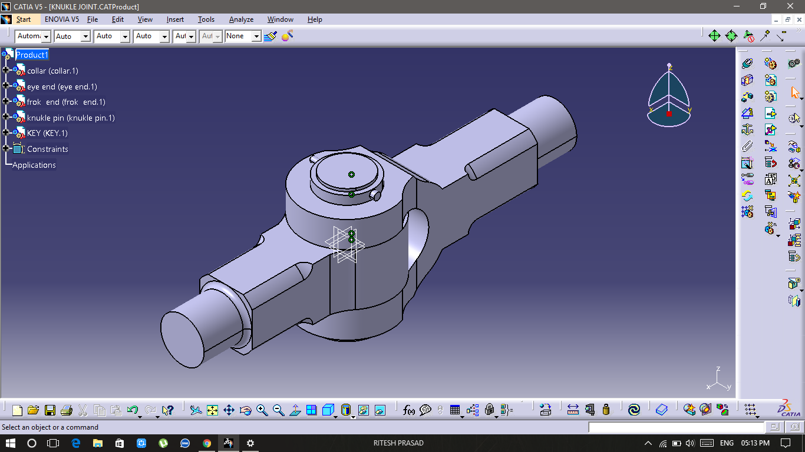Click the Undo arrow icon
The image size is (805, 452).
point(132,410)
